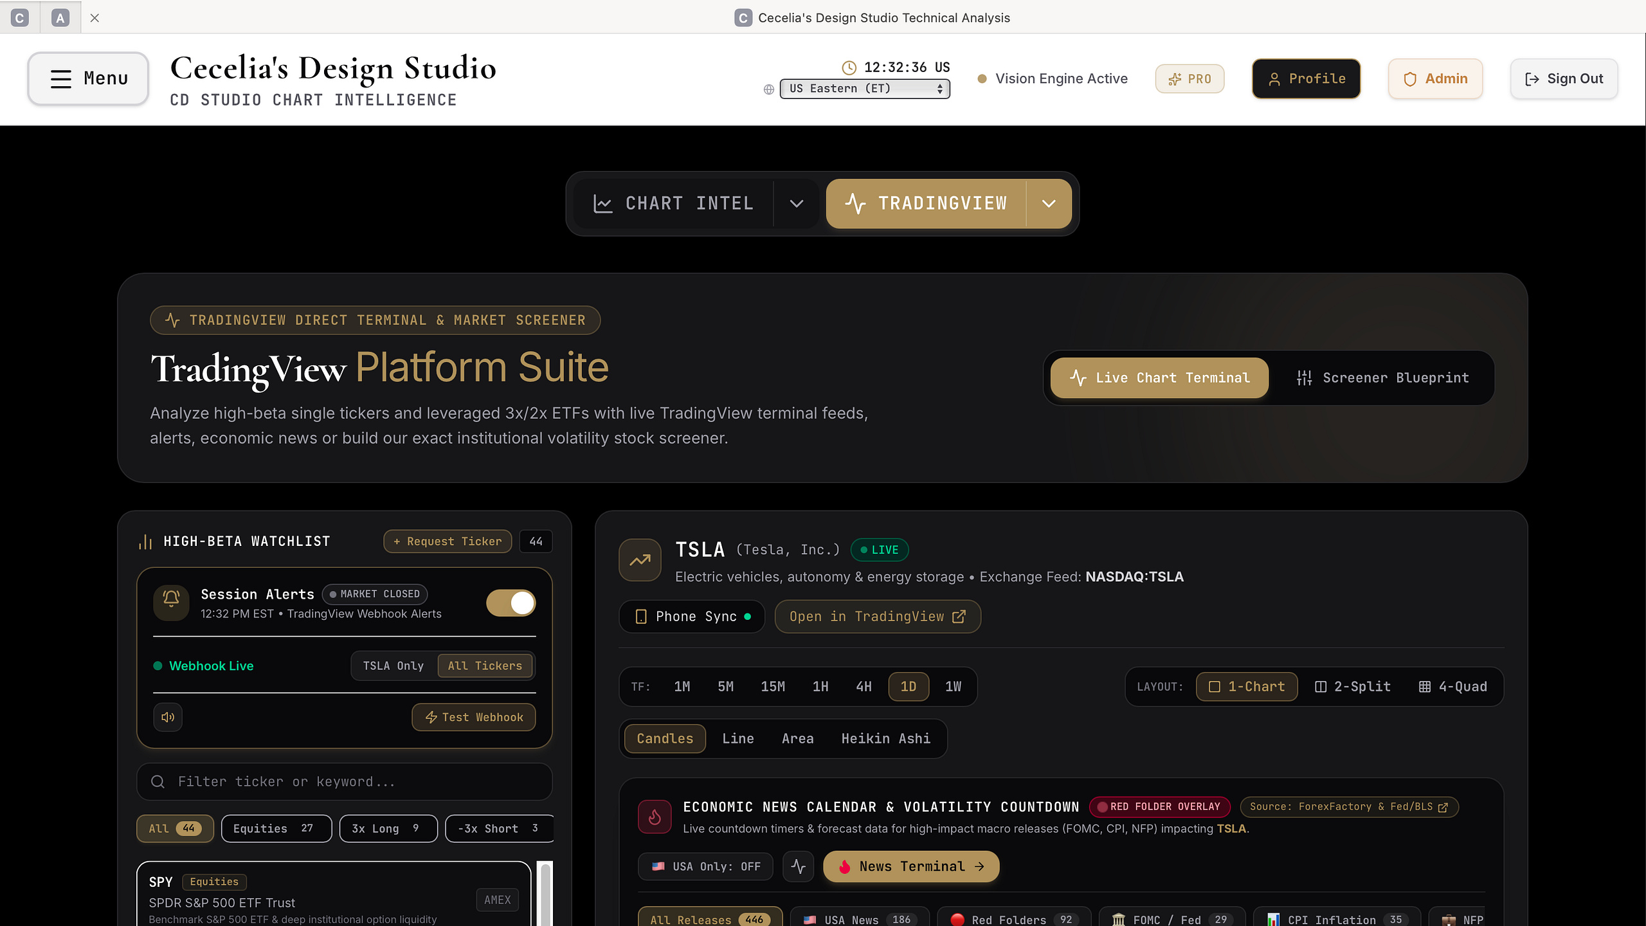Filter watchlist by 3x Long

[x=388, y=828]
